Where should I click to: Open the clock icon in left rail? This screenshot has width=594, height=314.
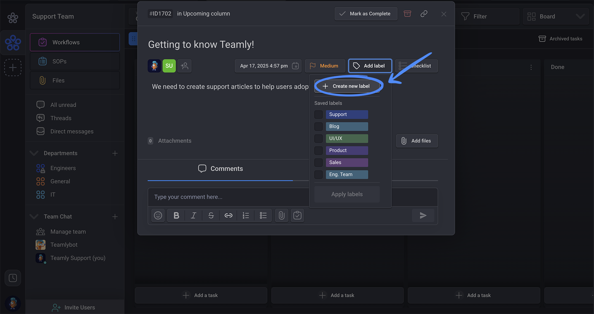pos(13,278)
